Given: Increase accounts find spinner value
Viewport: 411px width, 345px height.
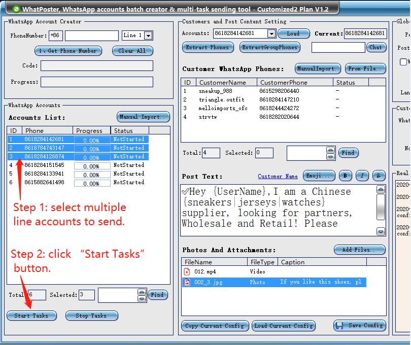Looking at the screenshot, I should [x=142, y=292].
